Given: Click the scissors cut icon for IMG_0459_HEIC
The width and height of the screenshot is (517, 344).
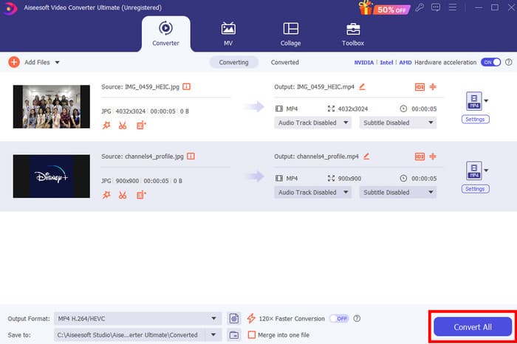Looking at the screenshot, I should pos(123,125).
